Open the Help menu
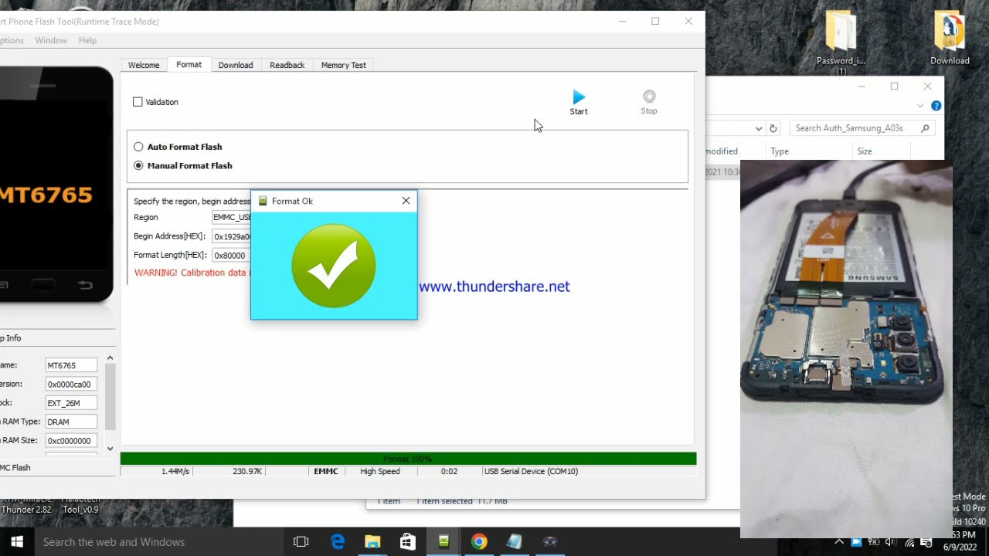 [87, 40]
